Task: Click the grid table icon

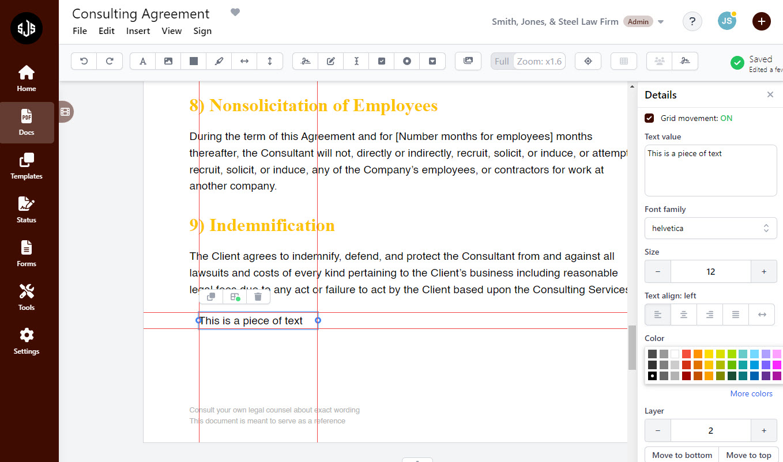Action: click(x=624, y=61)
